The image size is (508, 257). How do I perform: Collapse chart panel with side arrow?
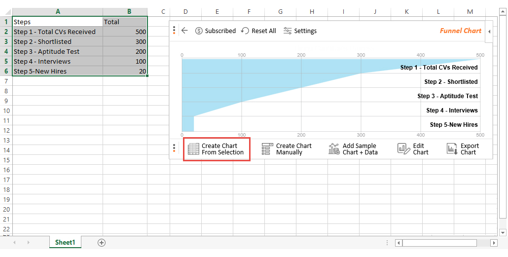(x=489, y=32)
